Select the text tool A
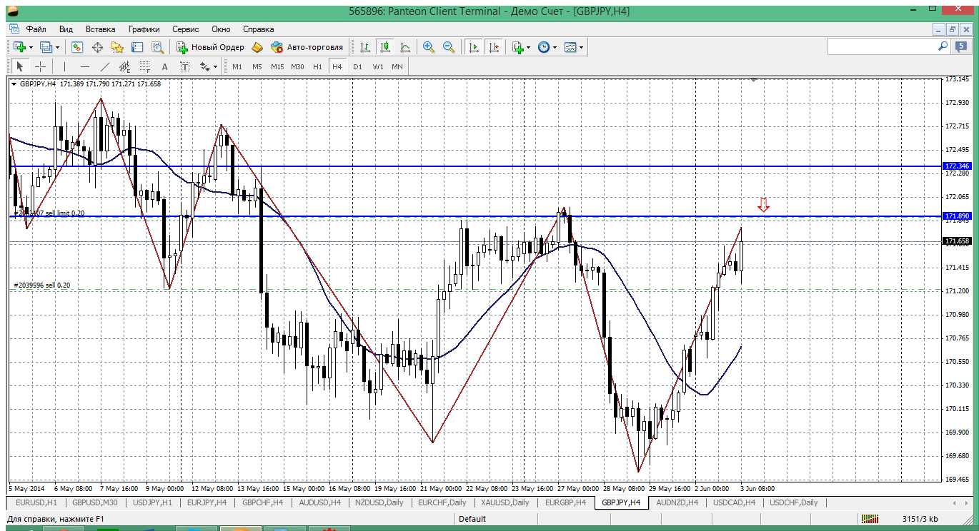The height and width of the screenshot is (531, 979). pyautogui.click(x=164, y=66)
